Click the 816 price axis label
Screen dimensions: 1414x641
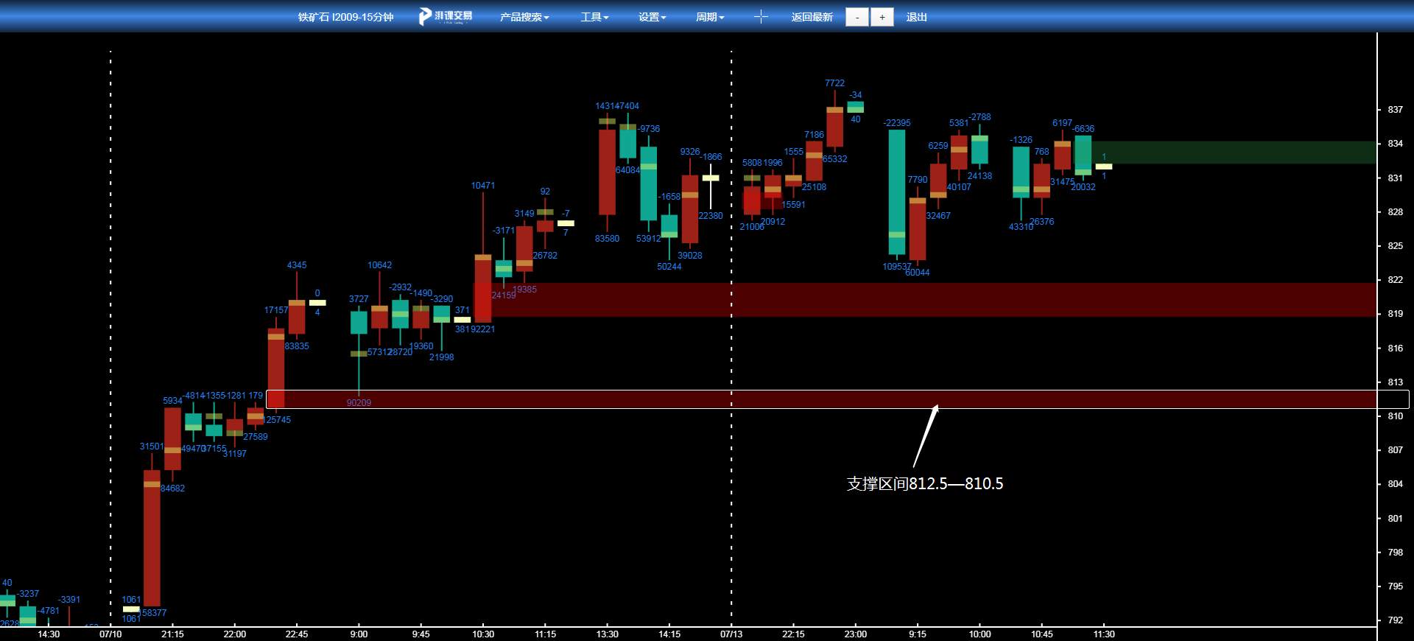(x=1395, y=348)
